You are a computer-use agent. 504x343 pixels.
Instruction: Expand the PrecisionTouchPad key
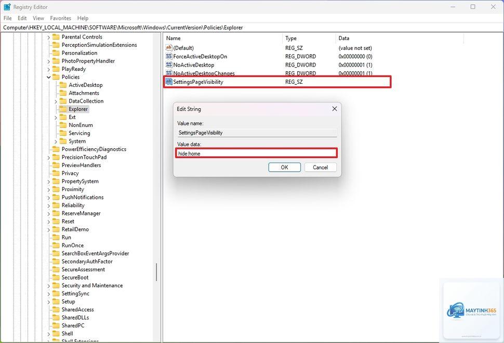pyautogui.click(x=48, y=158)
